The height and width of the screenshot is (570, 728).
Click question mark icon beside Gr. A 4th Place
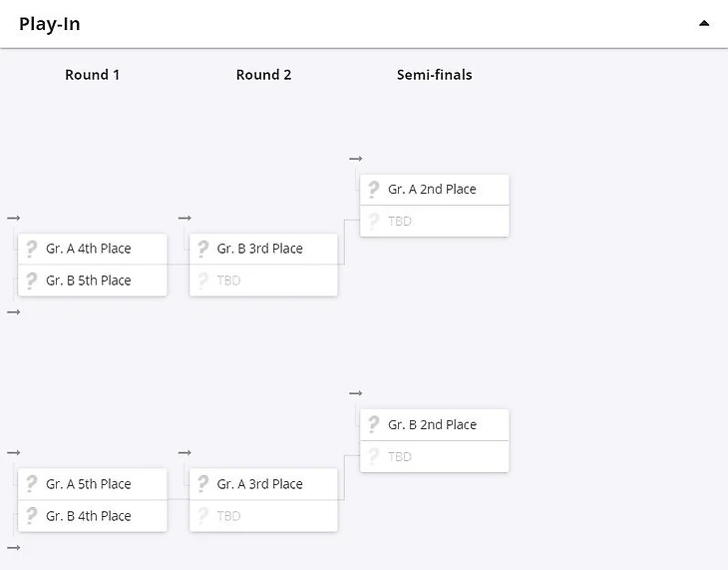32,249
